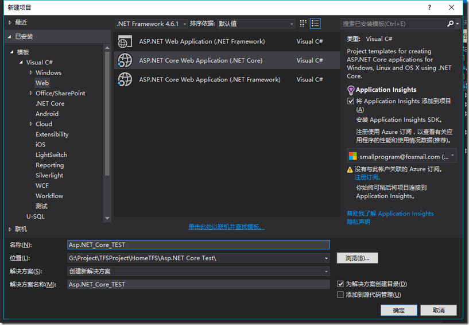Collapse the 模板 templates node
The width and height of the screenshot is (469, 325).
(x=12, y=52)
